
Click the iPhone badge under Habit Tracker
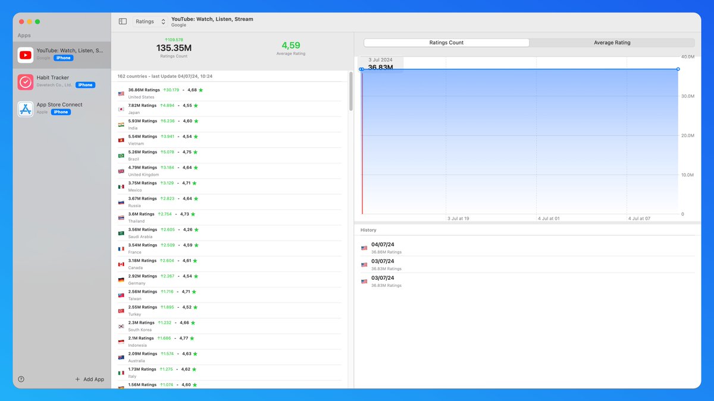coord(85,85)
